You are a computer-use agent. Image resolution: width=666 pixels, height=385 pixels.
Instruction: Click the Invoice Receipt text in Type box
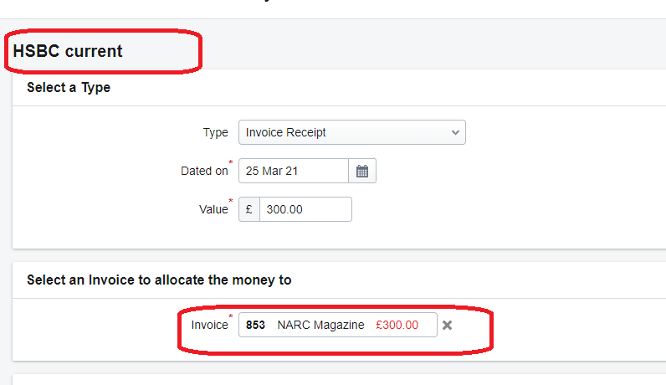pyautogui.click(x=285, y=132)
